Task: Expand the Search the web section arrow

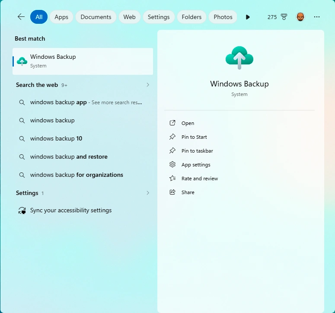Action: click(148, 85)
